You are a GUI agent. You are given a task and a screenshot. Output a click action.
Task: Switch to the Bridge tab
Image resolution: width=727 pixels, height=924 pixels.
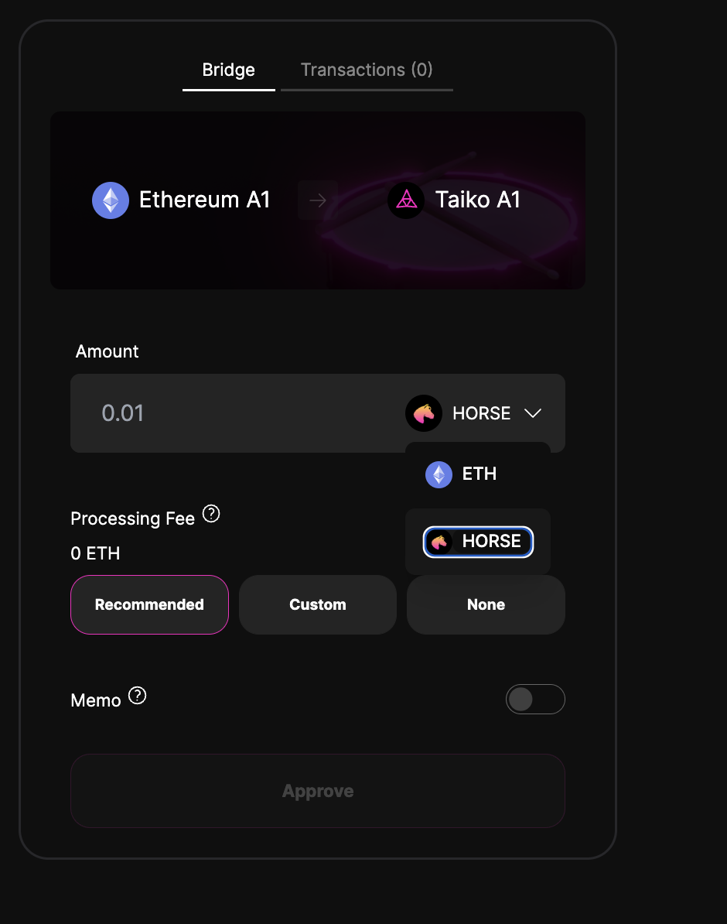pyautogui.click(x=228, y=70)
